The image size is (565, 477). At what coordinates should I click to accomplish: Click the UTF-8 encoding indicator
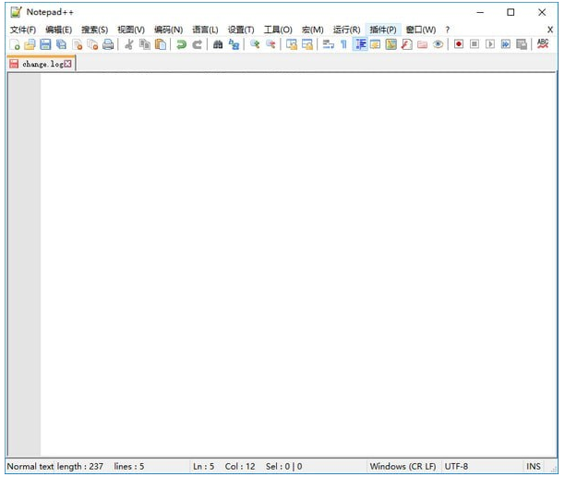pyautogui.click(x=456, y=466)
